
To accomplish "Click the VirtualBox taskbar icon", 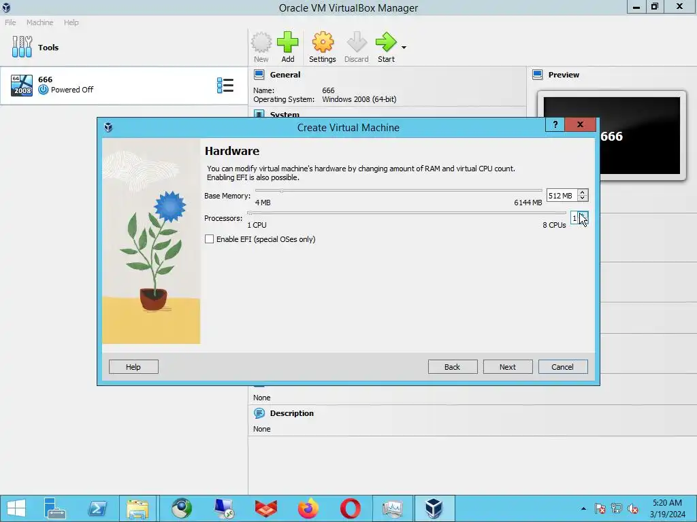I will click(434, 508).
